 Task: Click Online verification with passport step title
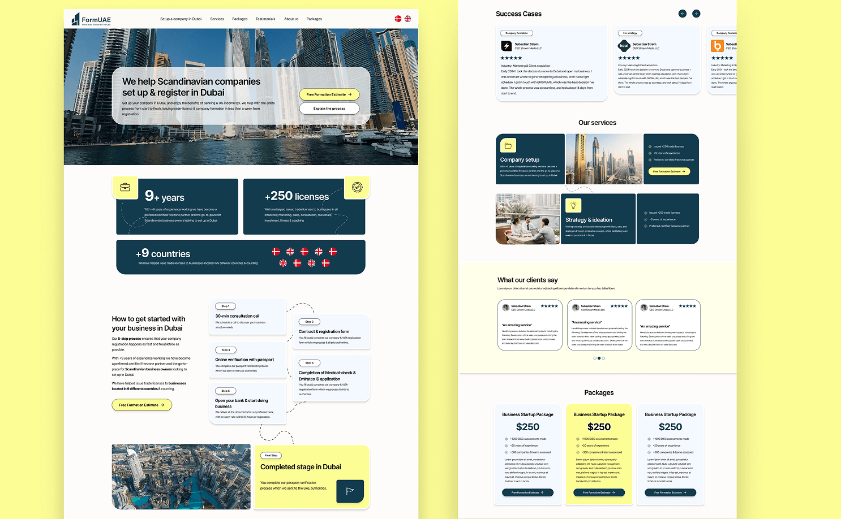point(244,360)
